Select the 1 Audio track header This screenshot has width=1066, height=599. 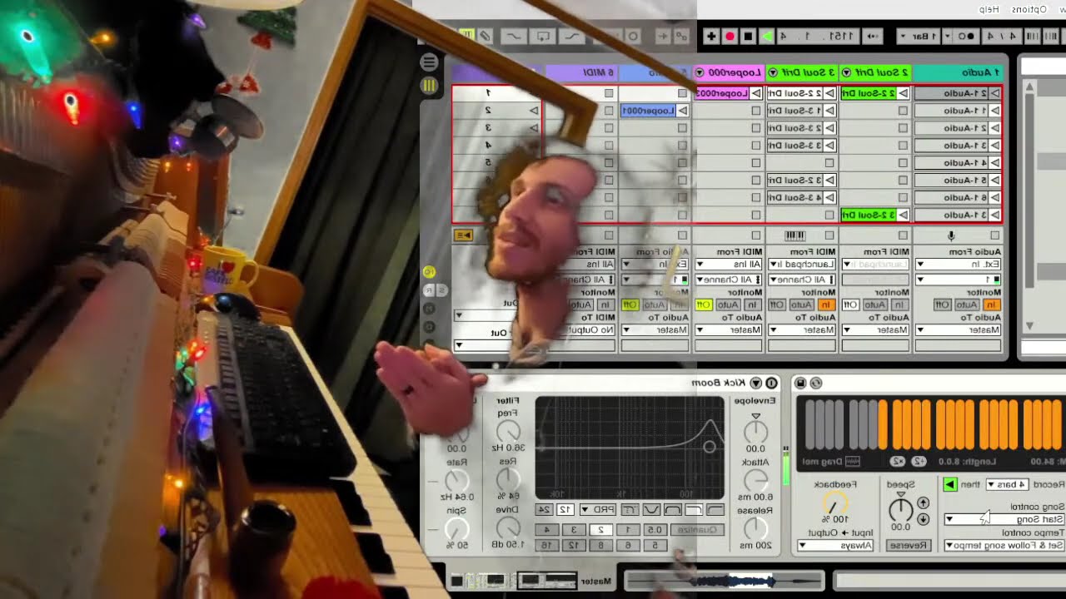(x=958, y=73)
